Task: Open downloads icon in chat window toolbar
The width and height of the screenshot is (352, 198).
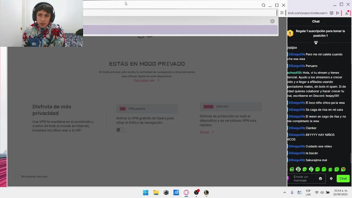Action: (x=347, y=13)
